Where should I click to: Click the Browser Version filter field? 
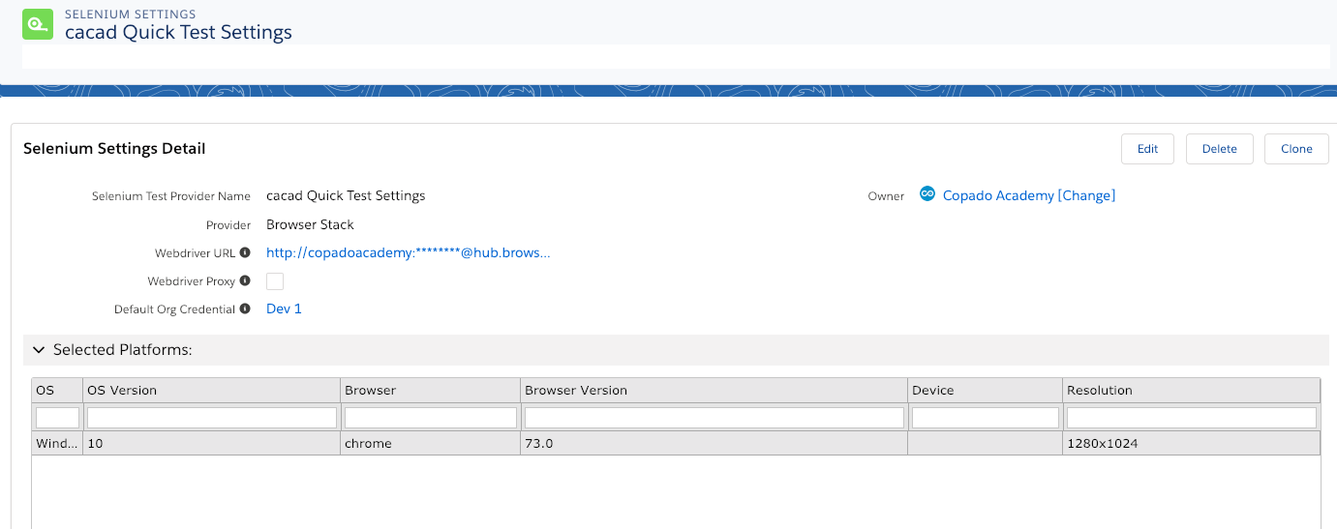coord(714,418)
